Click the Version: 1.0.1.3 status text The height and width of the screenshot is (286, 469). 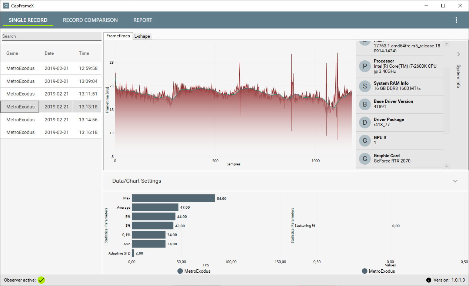pos(449,280)
